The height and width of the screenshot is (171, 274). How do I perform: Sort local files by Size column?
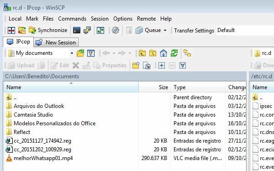point(155,87)
